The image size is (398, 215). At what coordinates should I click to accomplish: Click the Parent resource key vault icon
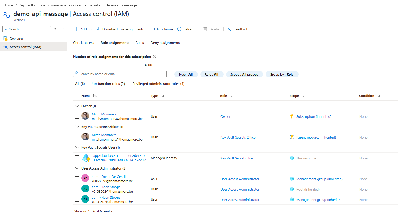tap(292, 137)
